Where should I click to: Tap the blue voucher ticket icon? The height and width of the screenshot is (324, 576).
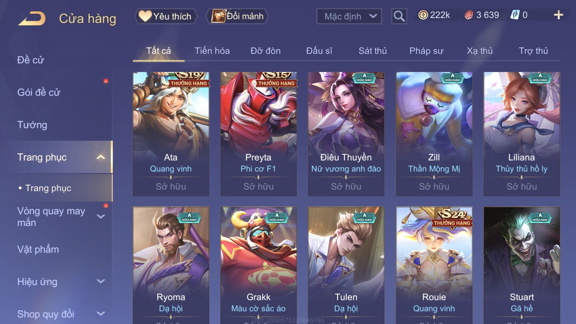515,15
